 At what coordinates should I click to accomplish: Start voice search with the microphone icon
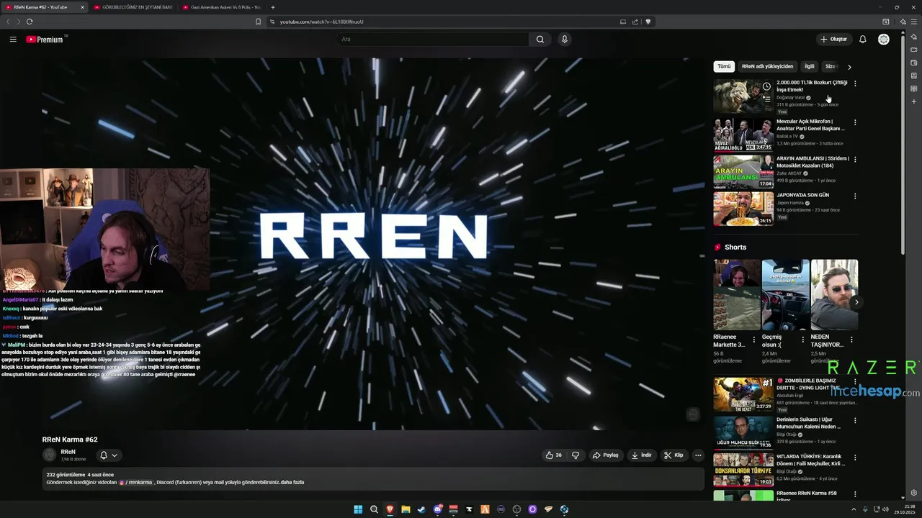click(x=565, y=40)
